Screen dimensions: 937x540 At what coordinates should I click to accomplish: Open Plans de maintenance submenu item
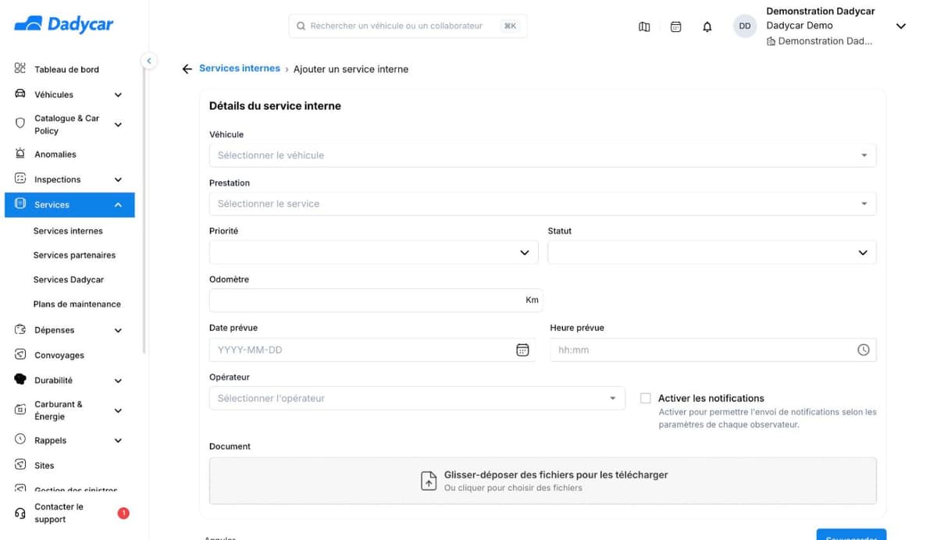click(77, 304)
